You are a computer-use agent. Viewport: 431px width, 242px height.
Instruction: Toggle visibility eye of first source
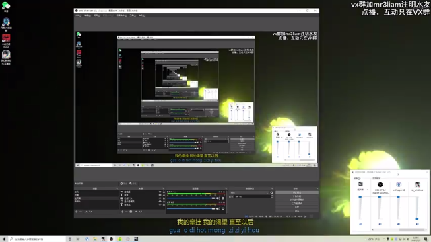coord(160,192)
